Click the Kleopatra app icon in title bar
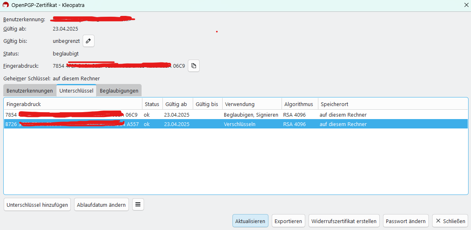 point(5,4)
